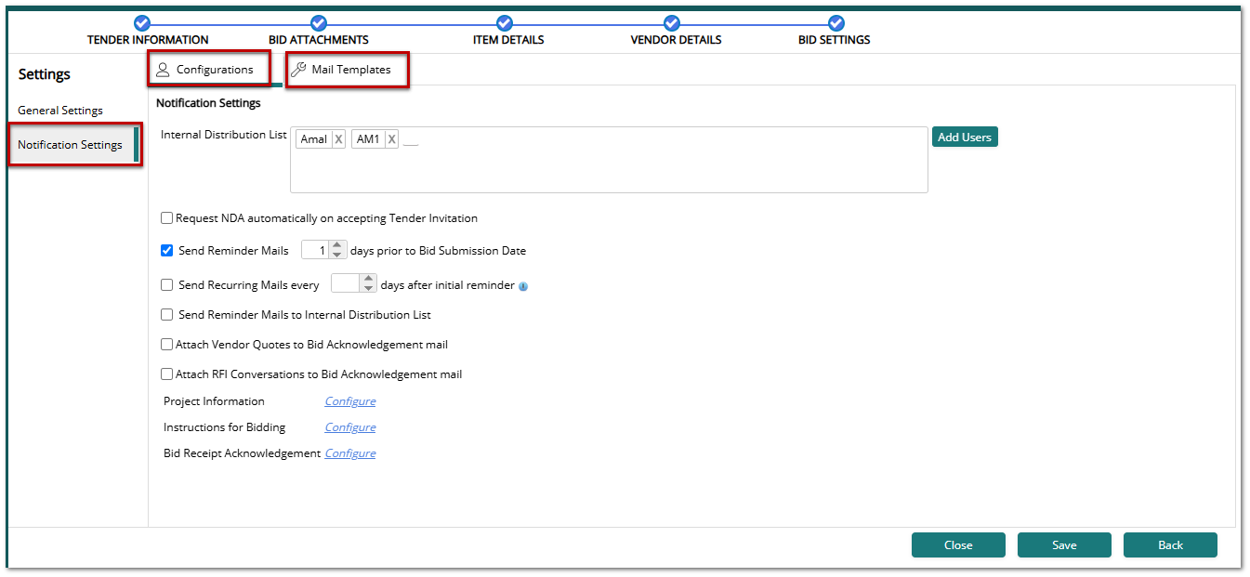Open General Settings in the sidebar
Screen dimensions: 1250x577
tap(60, 111)
